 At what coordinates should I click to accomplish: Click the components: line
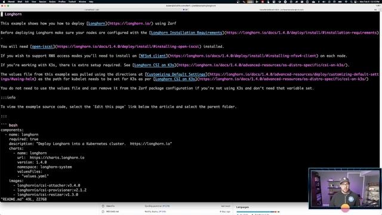tap(12, 130)
